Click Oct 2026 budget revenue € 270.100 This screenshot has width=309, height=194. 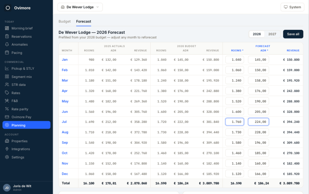pyautogui.click(x=211, y=153)
